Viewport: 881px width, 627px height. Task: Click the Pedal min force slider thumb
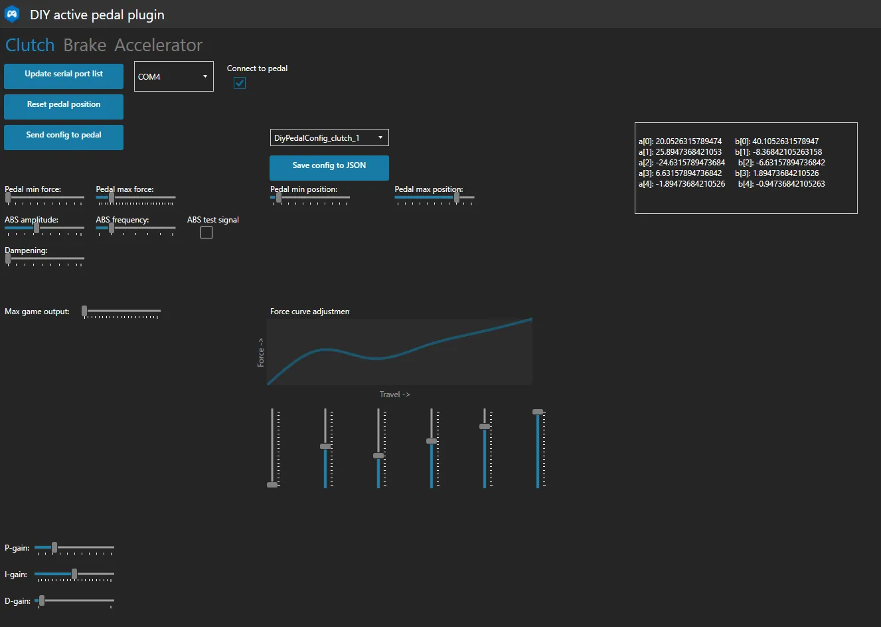tap(8, 197)
